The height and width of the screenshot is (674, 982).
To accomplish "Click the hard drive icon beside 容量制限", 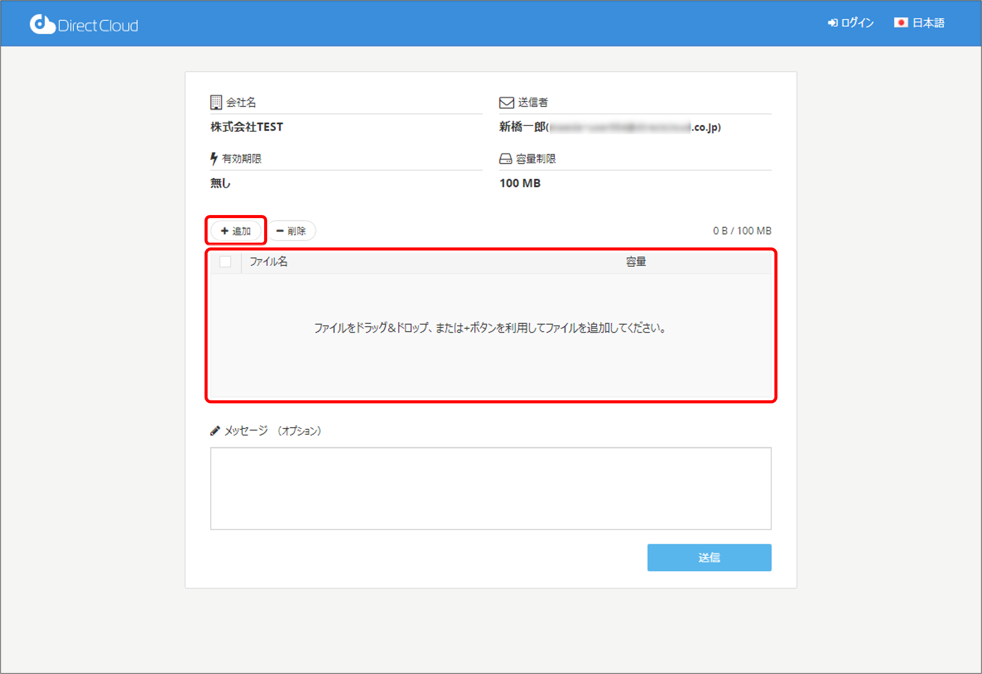I will 505,158.
